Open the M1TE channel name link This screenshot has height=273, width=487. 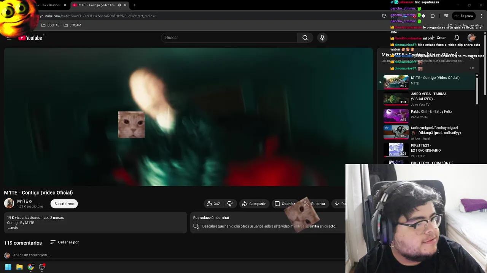point(22,201)
